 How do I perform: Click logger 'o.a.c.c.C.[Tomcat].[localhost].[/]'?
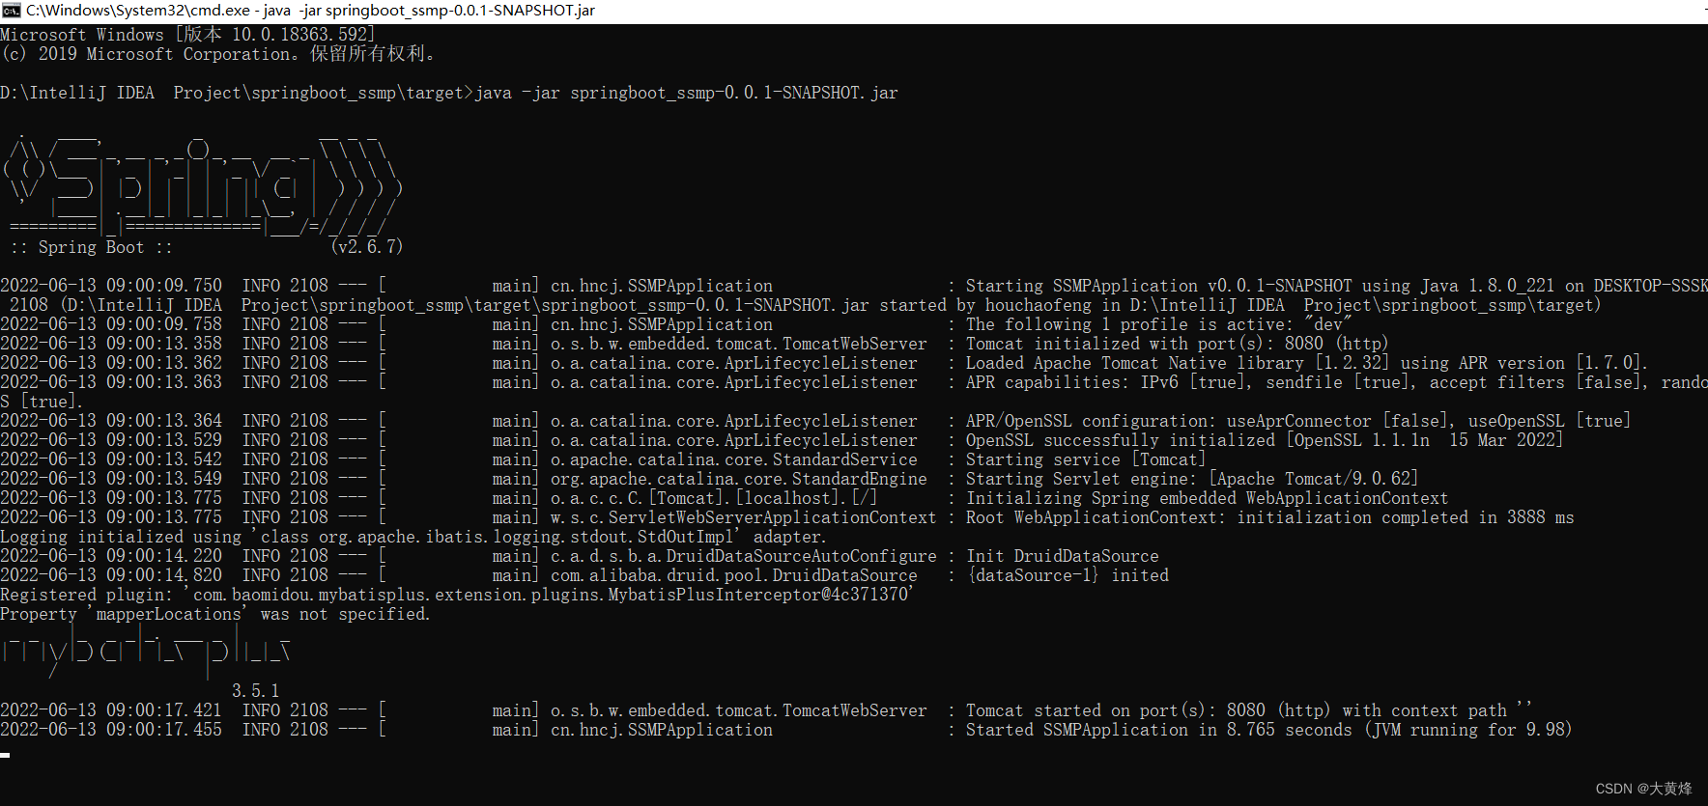(714, 498)
